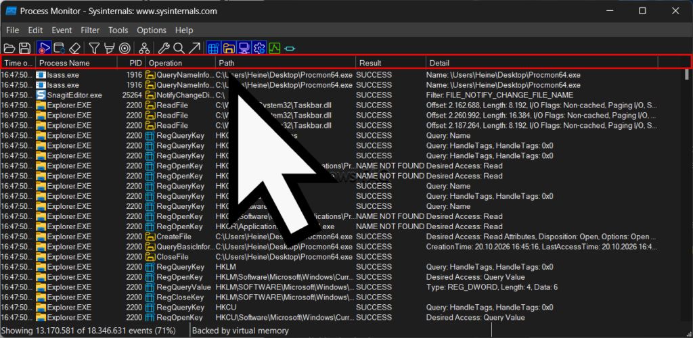Screen dimensions: 693x338
Task: Click the folder icon beside NotifyChangeDi operation
Action: (150, 95)
